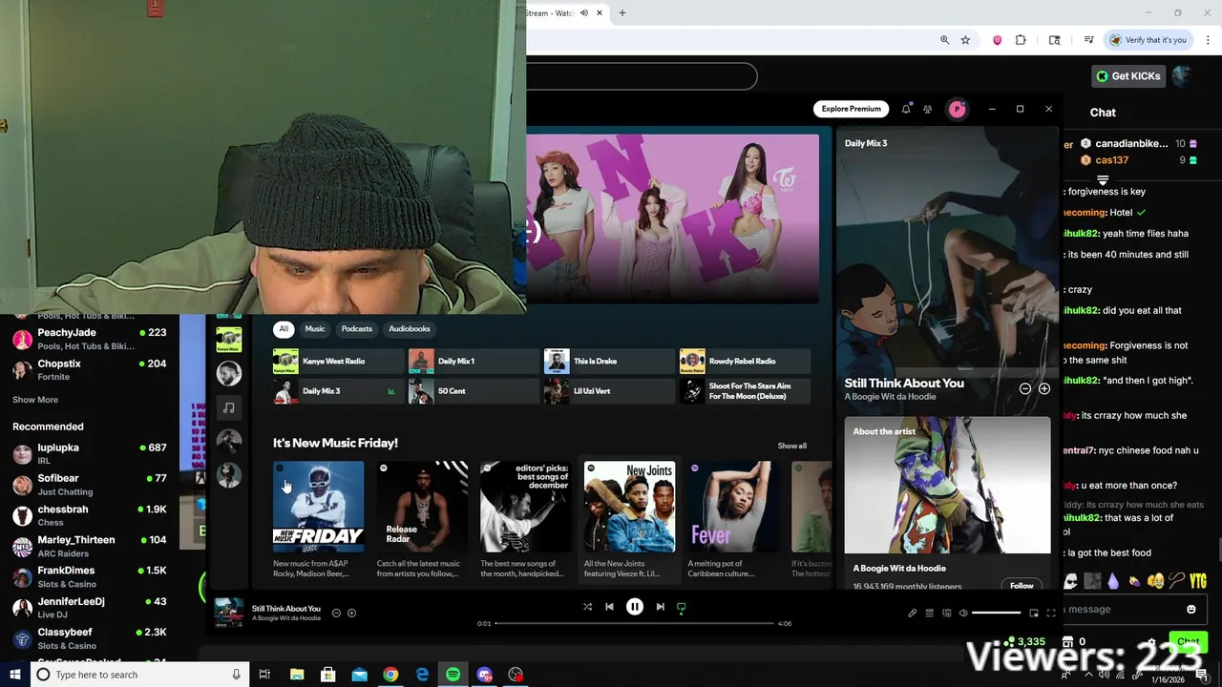Show More followed channels in sidebar
Image resolution: width=1222 pixels, height=687 pixels.
(x=35, y=400)
